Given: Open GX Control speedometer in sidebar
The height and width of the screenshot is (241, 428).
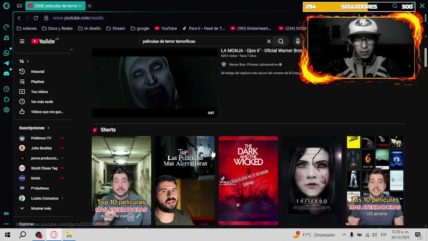Looking at the screenshot, I should coord(6,27).
